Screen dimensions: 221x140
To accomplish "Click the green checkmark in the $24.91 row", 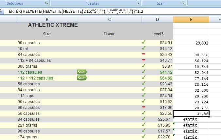I will point(144,42).
